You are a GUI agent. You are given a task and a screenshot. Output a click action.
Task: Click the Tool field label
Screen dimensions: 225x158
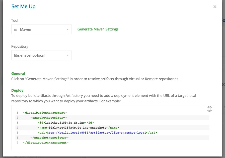pos(15,20)
